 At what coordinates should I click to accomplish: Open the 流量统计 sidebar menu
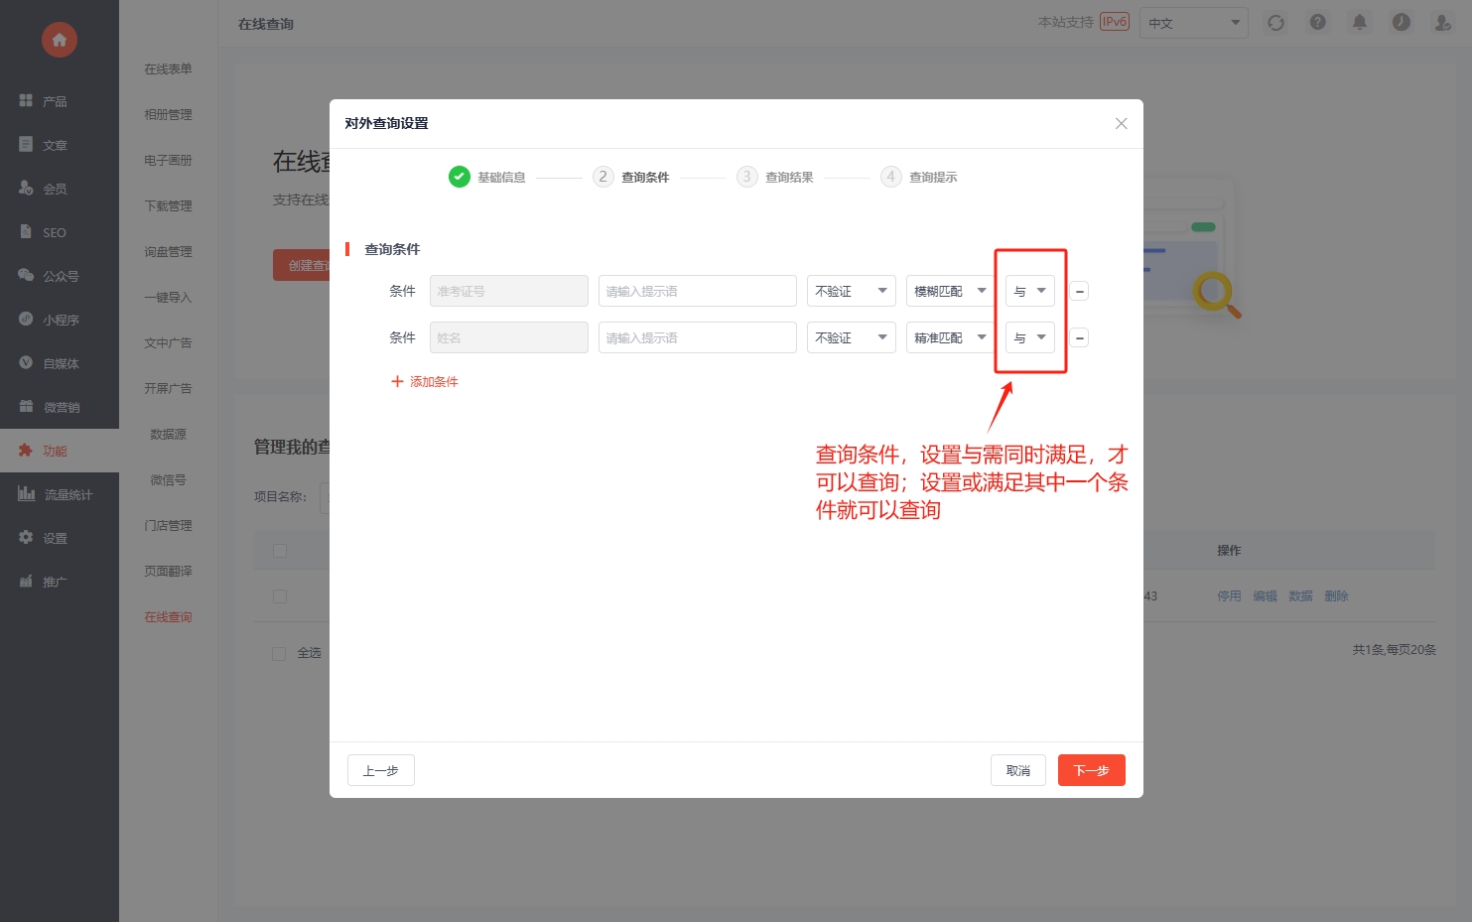coord(60,494)
